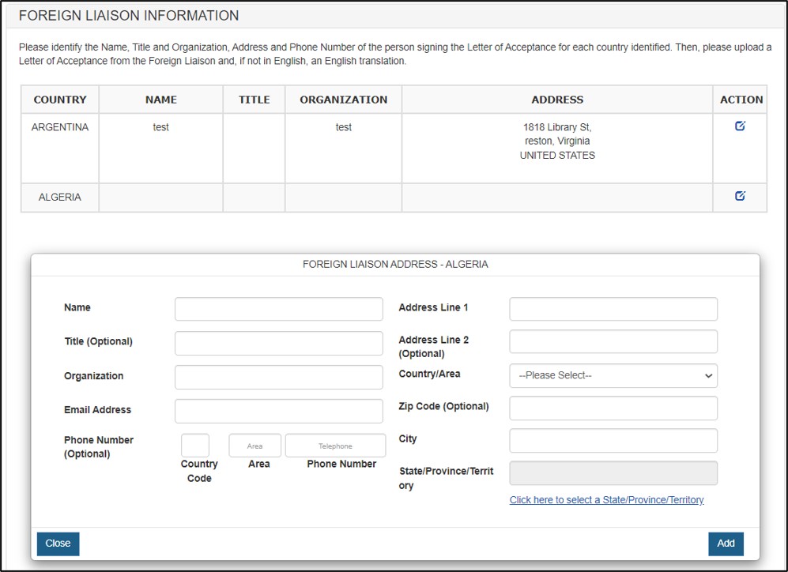This screenshot has width=788, height=572.
Task: Click the edit icon for Argentina row
Action: (x=740, y=126)
